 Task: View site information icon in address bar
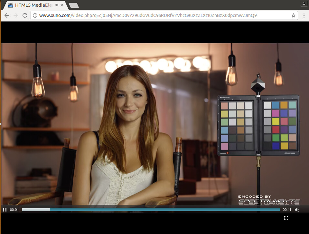(35, 15)
